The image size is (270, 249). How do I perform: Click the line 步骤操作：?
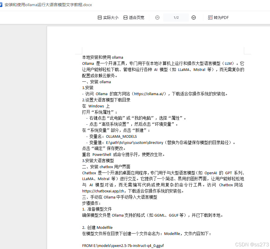(x=92, y=203)
